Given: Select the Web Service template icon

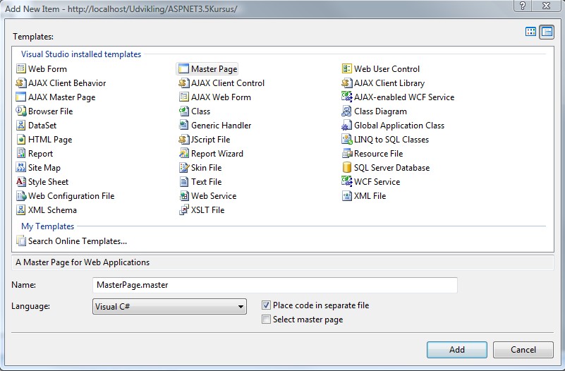Looking at the screenshot, I should pyautogui.click(x=184, y=196).
